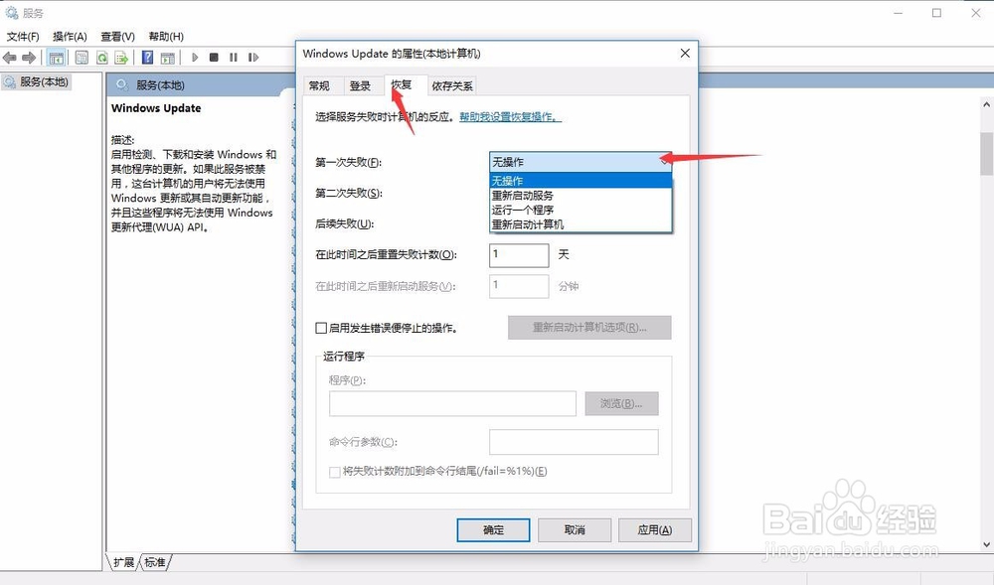This screenshot has height=585, width=994.
Task: Click the restart service minutes field
Action: 519,286
